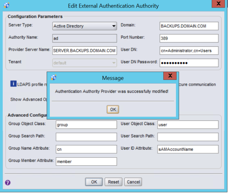Image resolution: width=228 pixels, height=193 pixels.
Task: Open the Server Type dropdown
Action: coord(85,26)
